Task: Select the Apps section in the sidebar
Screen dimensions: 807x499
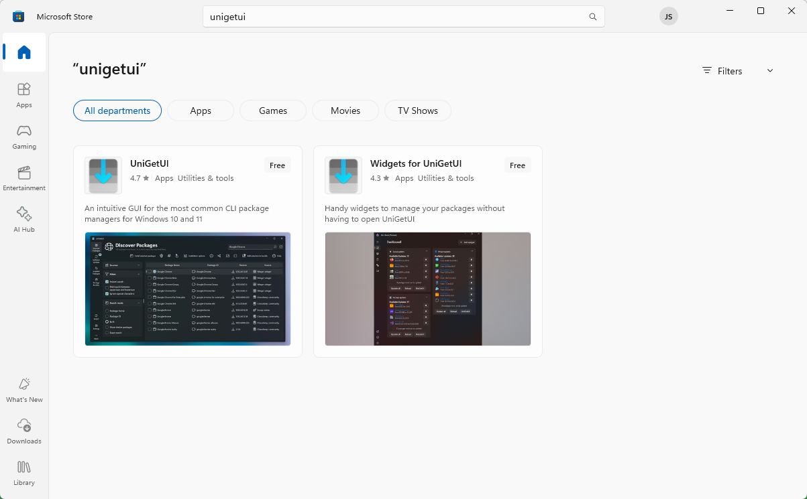Action: 23,94
